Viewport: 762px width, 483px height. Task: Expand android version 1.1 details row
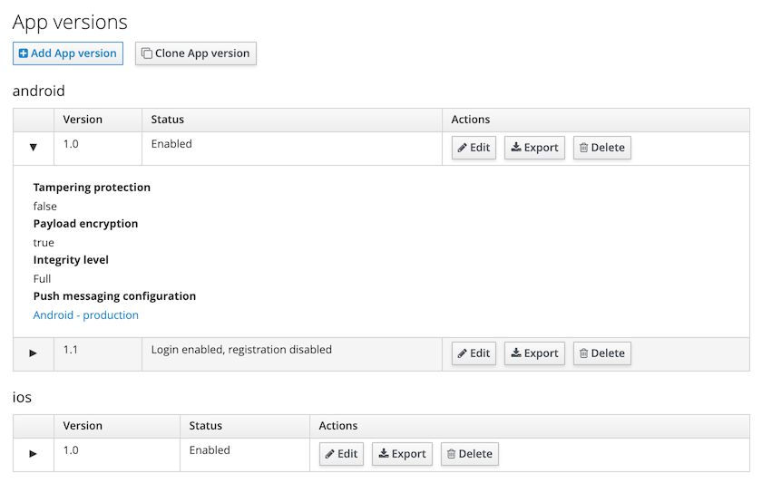[34, 353]
